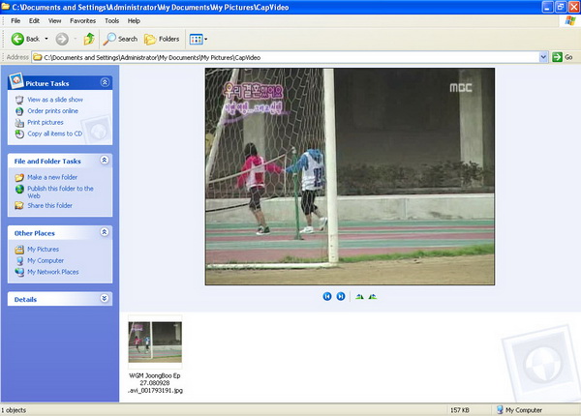Click View as a slide show
The width and height of the screenshot is (581, 416).
point(55,100)
